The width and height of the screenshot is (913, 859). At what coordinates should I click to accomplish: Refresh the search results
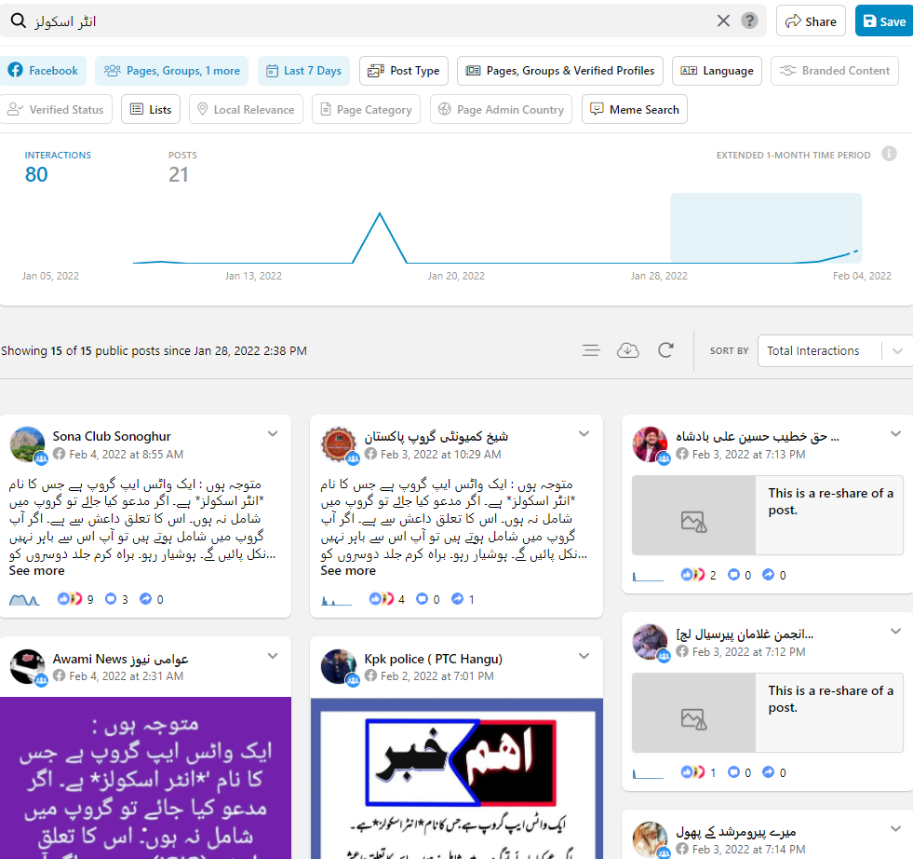click(x=665, y=350)
